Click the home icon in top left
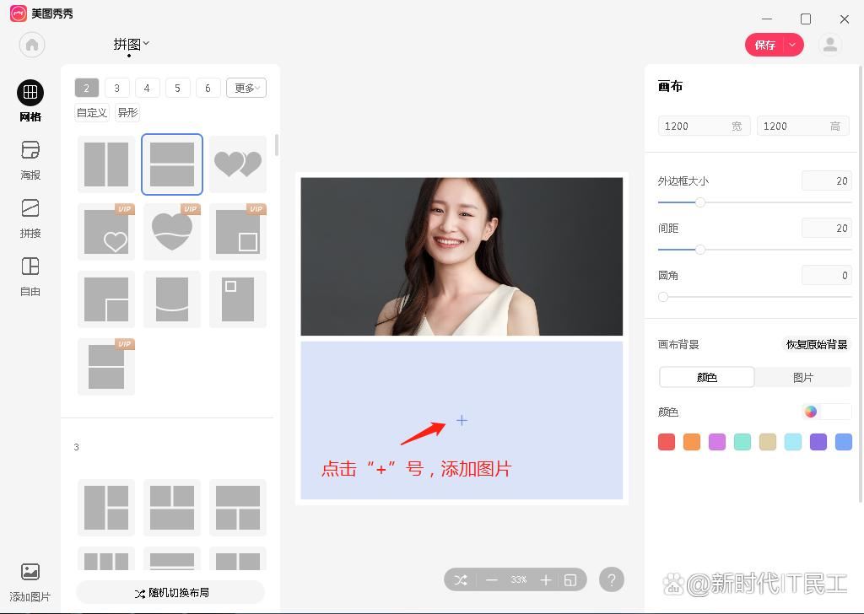 pos(31,45)
